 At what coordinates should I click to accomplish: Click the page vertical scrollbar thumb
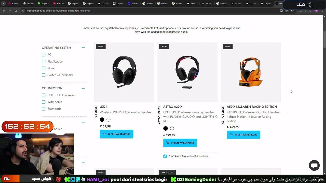[324, 39]
